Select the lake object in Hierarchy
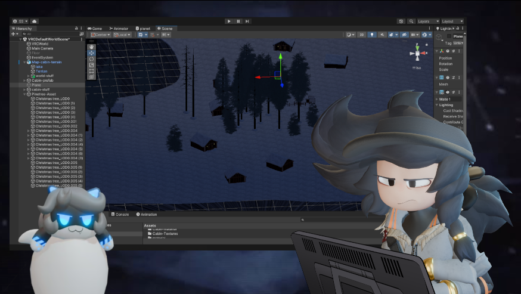Image resolution: width=521 pixels, height=294 pixels. (x=39, y=67)
